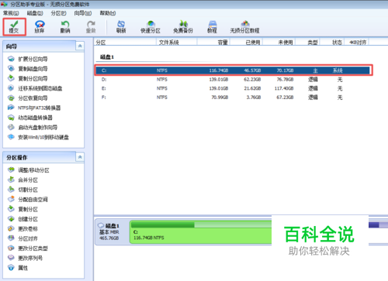Select the E: partition row
This screenshot has width=388, height=281.
233,88
